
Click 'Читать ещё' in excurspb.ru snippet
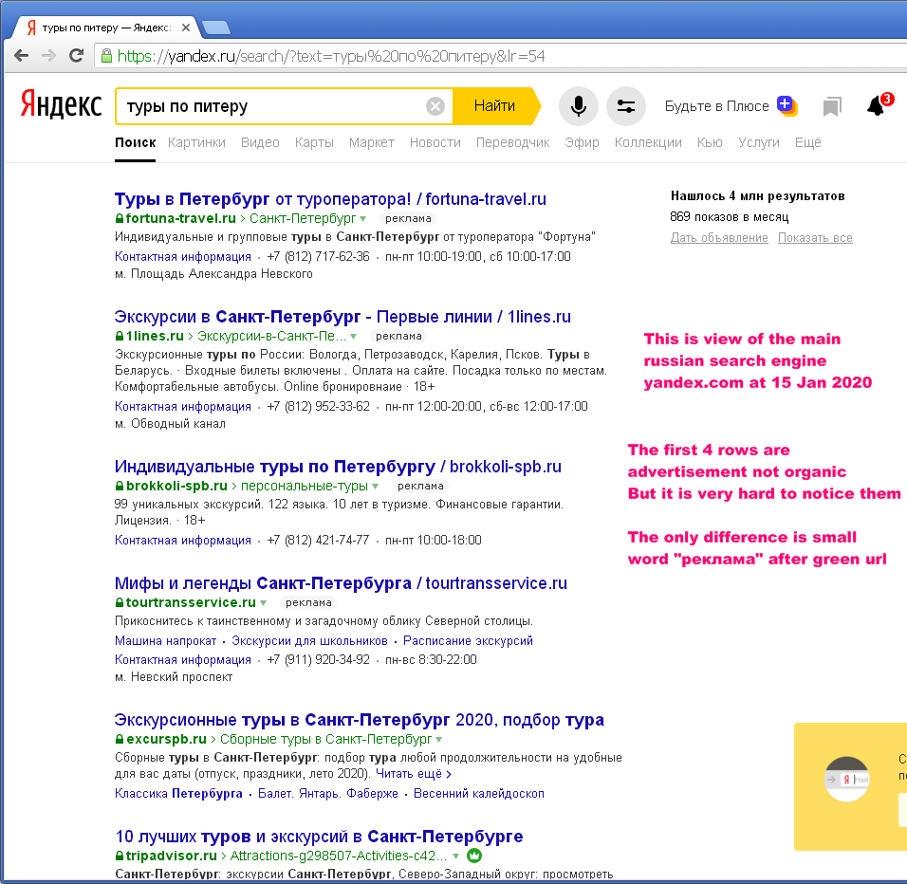click(413, 774)
